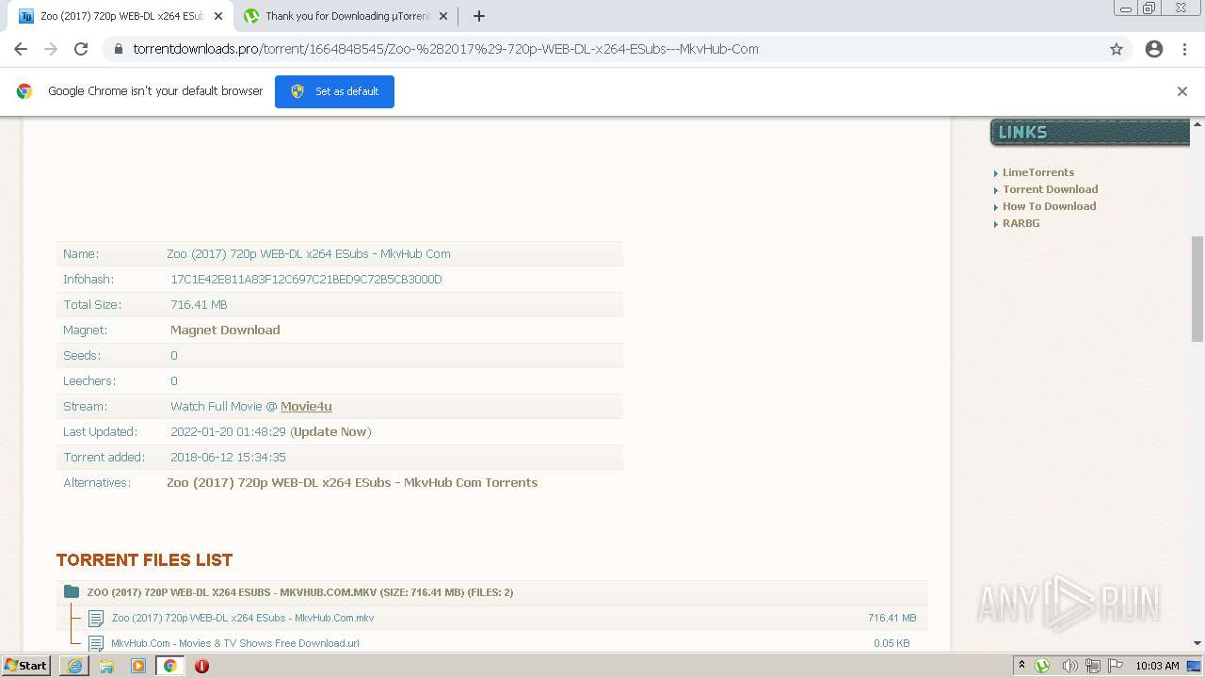
Task: Switch to the Thank you for Downloading µTorrent tab
Action: tap(345, 16)
